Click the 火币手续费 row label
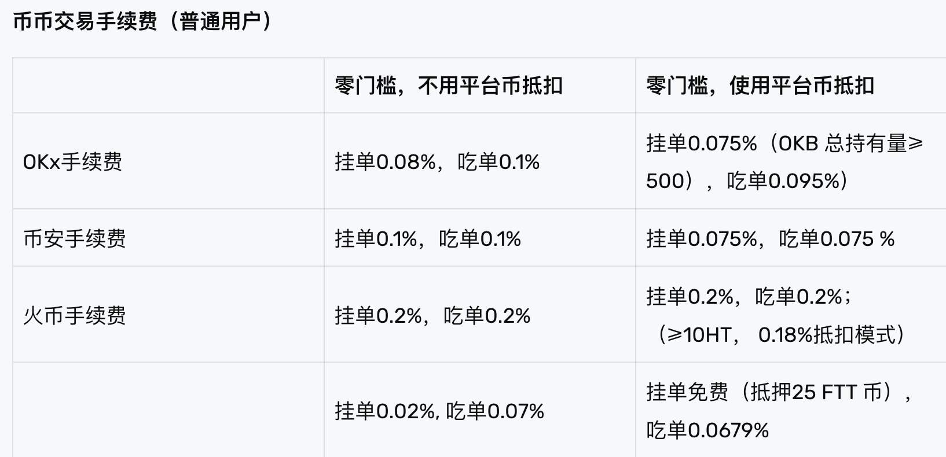 tap(75, 315)
